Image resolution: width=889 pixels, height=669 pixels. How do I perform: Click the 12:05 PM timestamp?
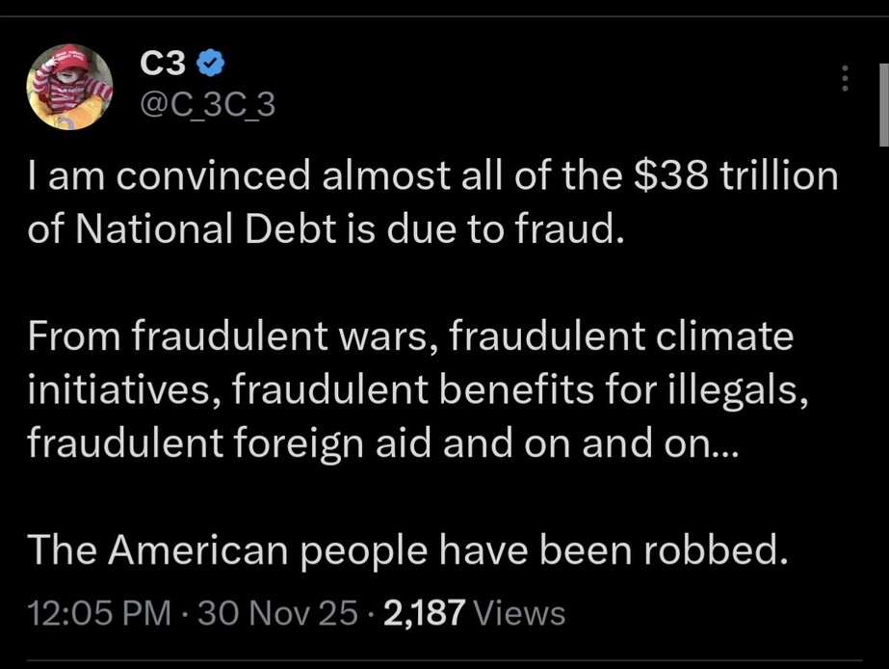click(x=98, y=612)
